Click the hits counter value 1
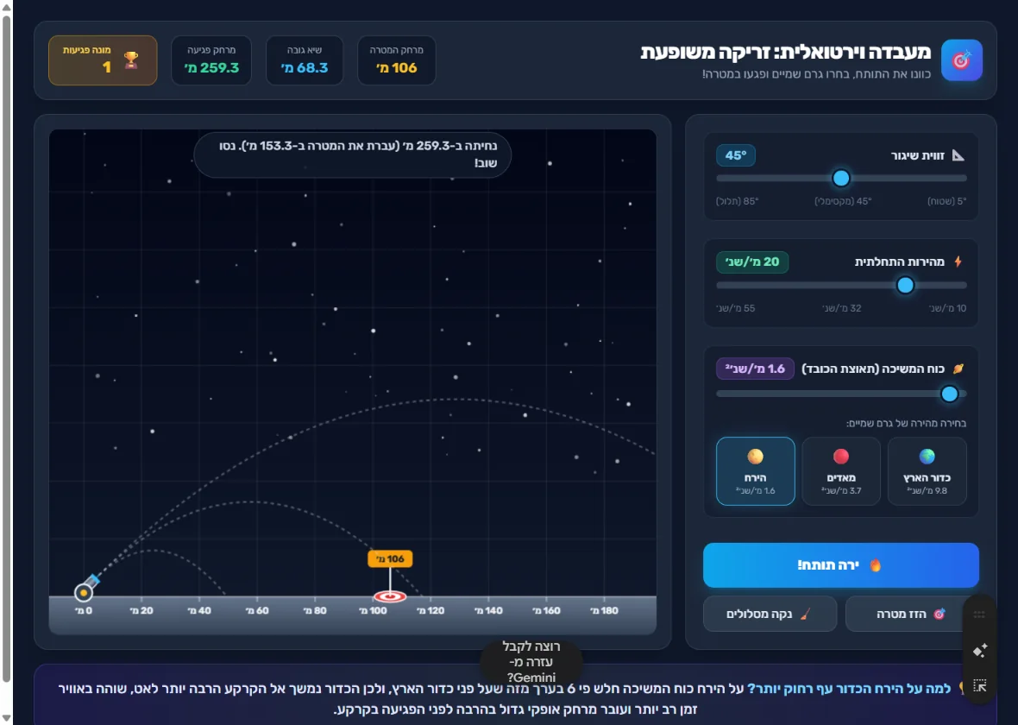The width and height of the screenshot is (1018, 725). (x=106, y=67)
